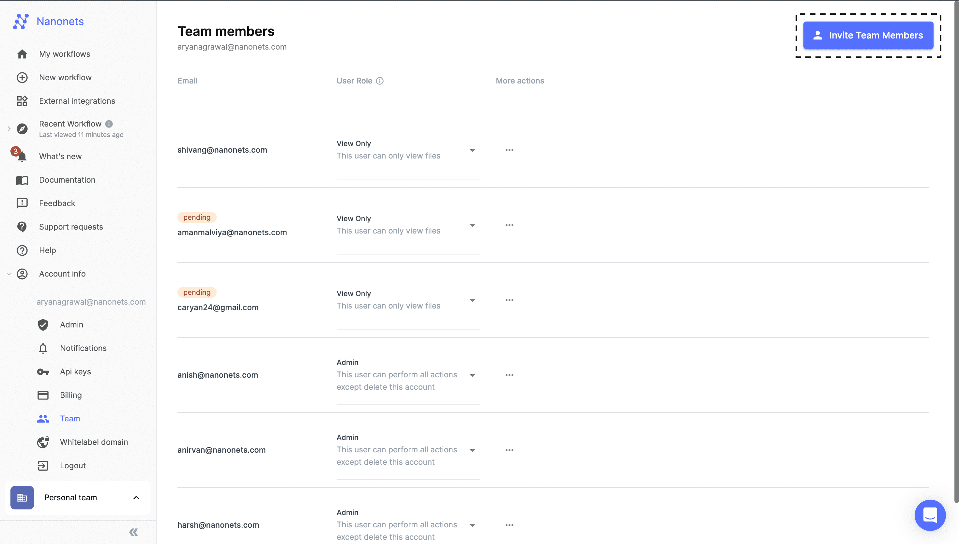Click the Nanonets logo icon

[x=21, y=21]
